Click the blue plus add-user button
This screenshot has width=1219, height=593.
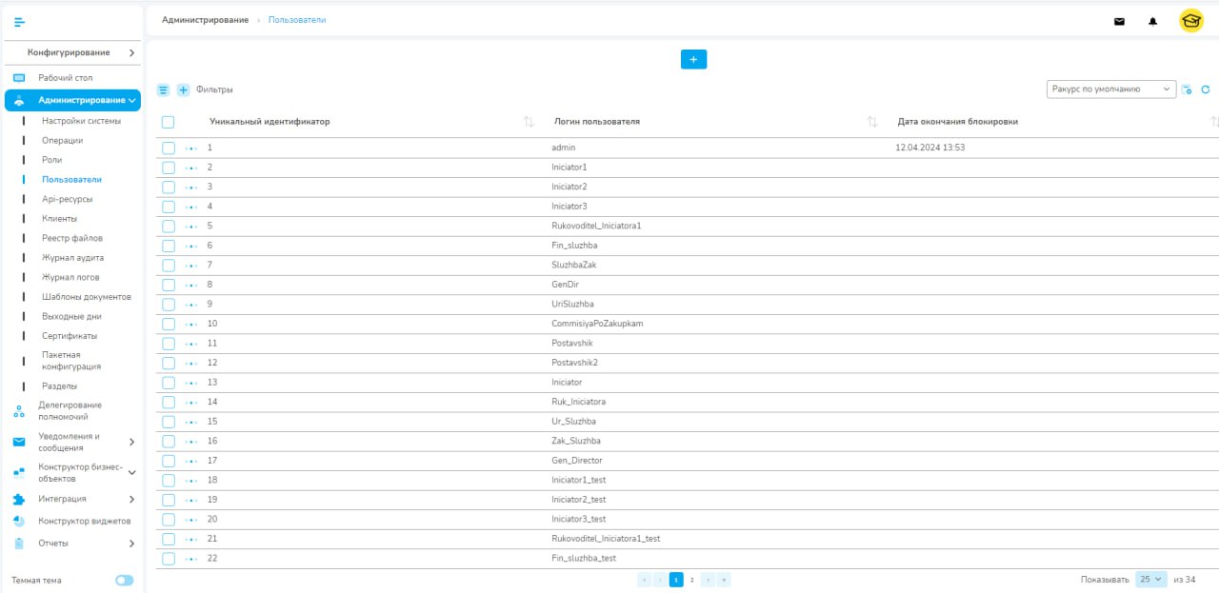(x=693, y=59)
